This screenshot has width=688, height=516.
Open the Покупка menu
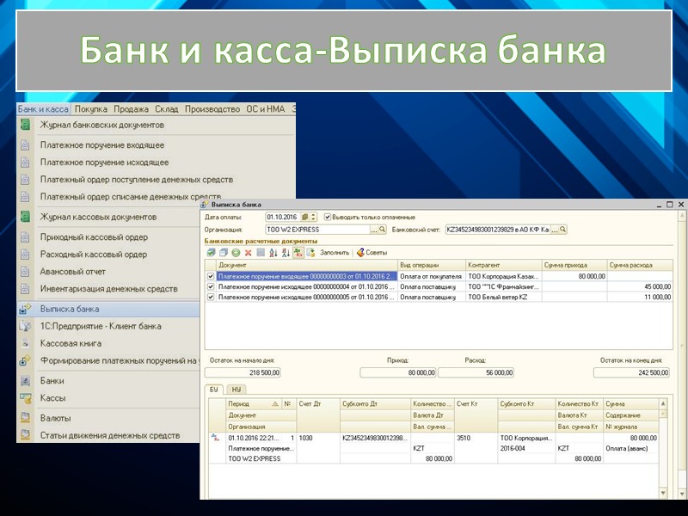91,109
